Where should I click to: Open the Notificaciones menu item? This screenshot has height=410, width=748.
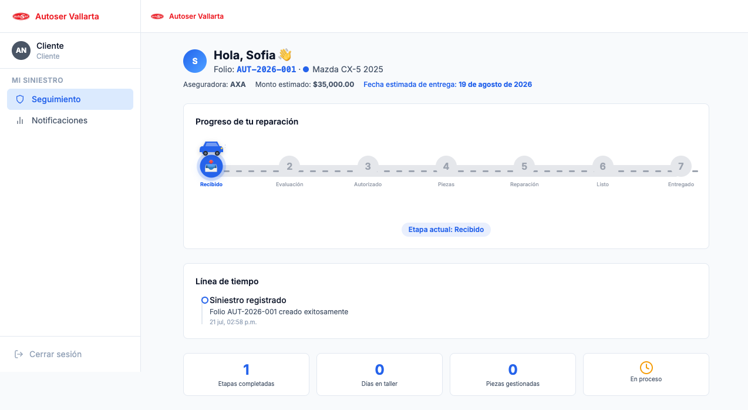(70, 120)
